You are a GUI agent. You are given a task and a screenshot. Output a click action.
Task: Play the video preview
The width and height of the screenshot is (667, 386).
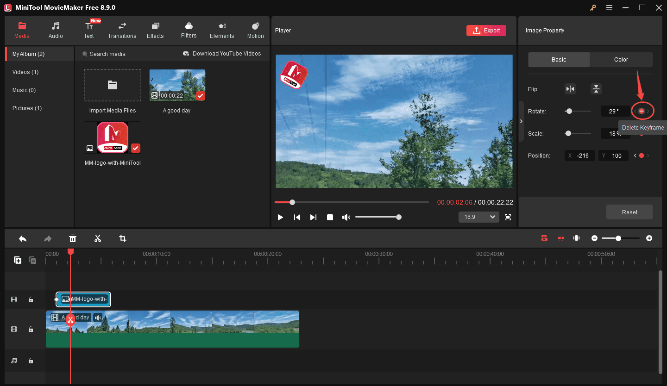pos(280,217)
